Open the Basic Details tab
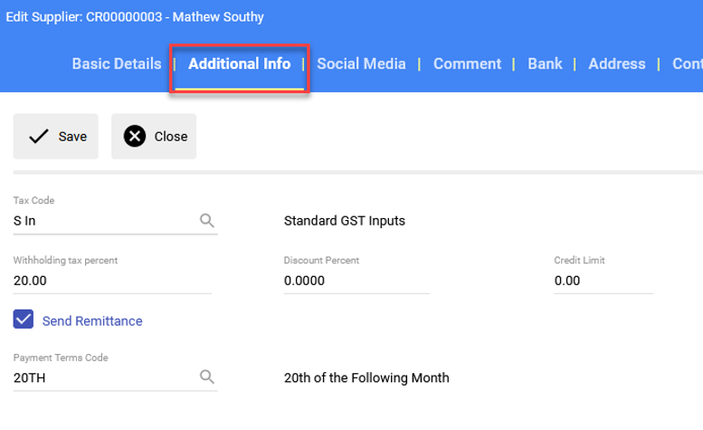Screen dimensions: 703x430 (x=117, y=63)
